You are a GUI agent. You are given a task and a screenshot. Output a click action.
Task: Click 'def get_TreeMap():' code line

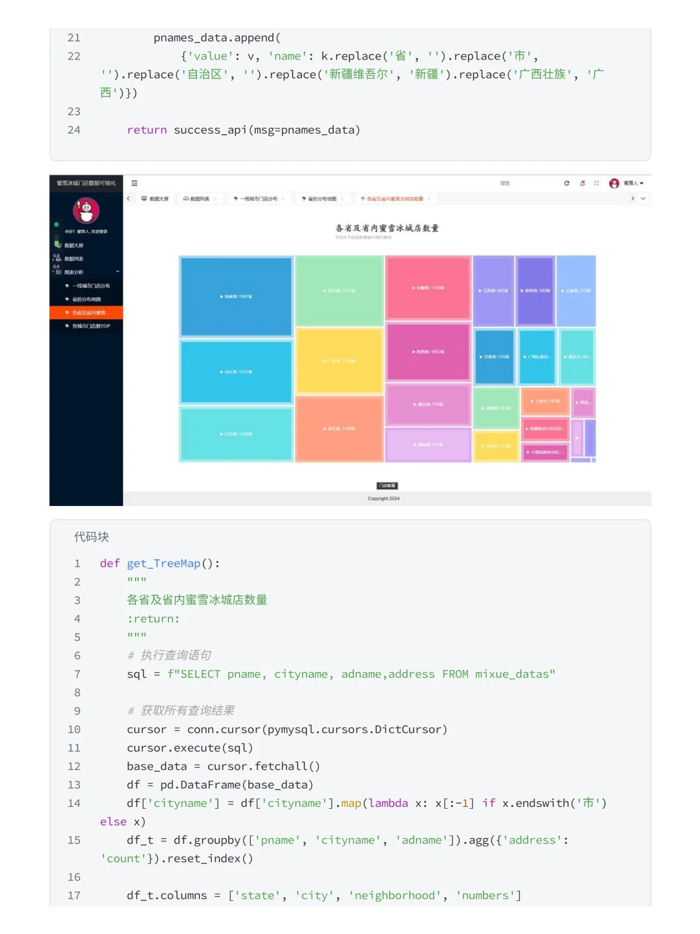(160, 563)
